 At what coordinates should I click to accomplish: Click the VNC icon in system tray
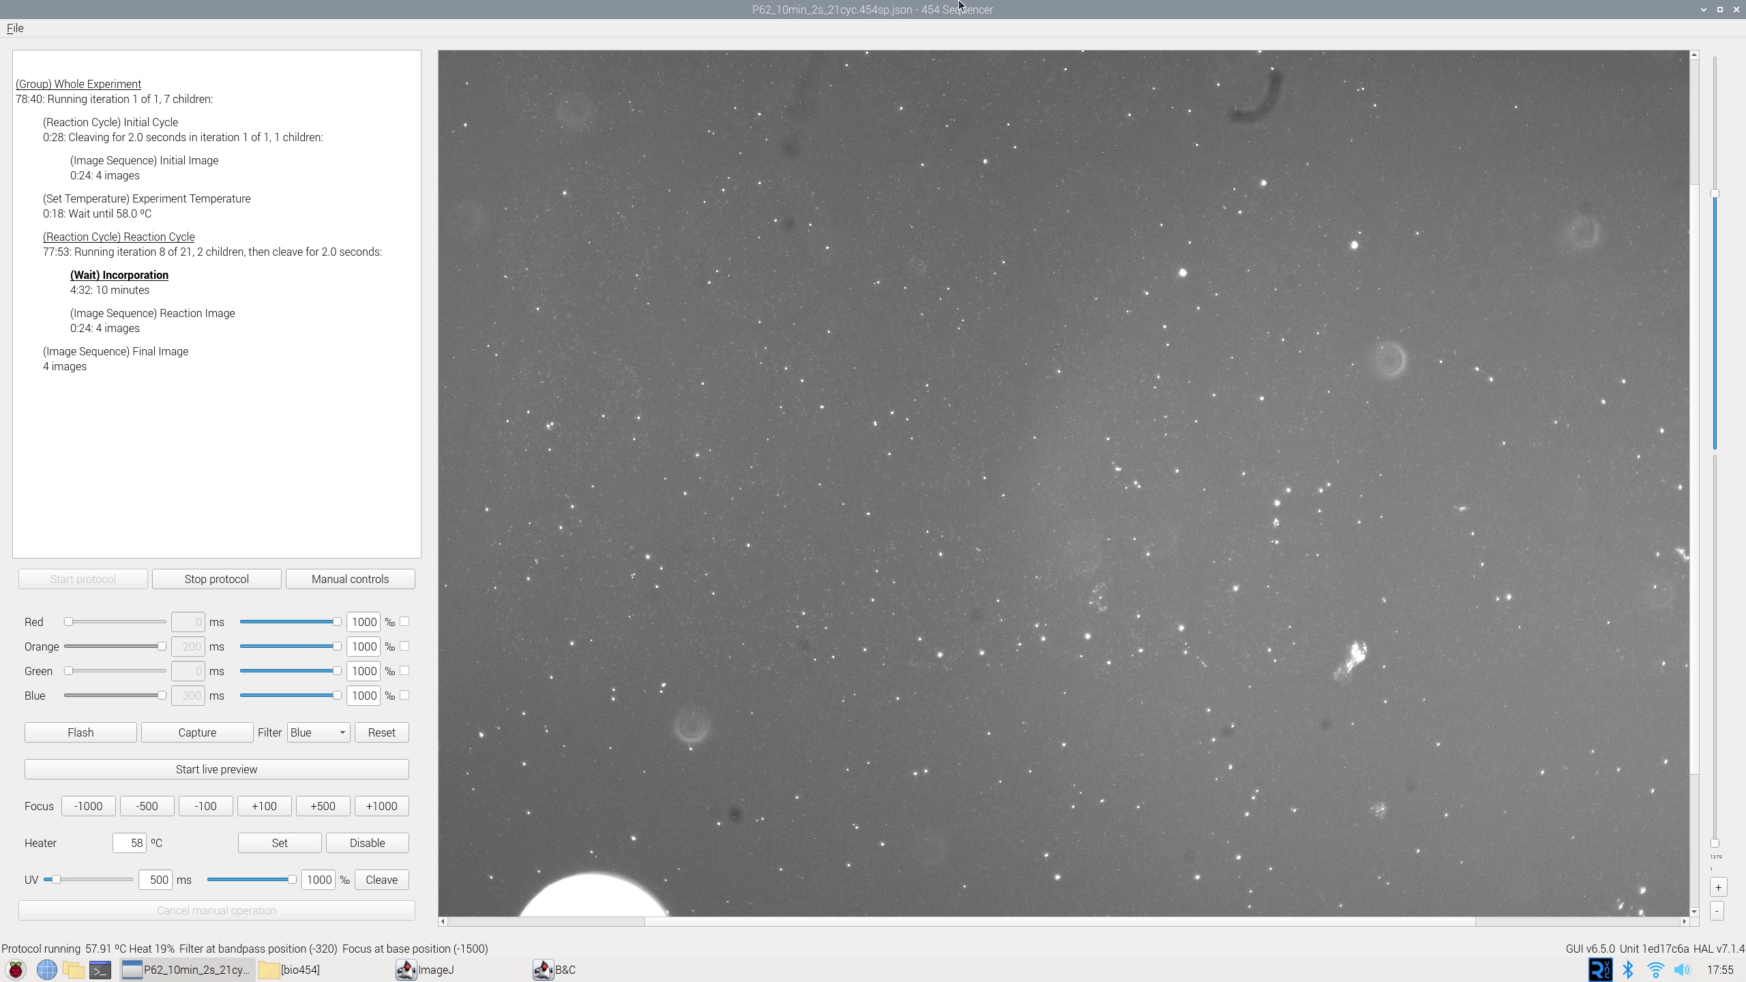pos(1600,969)
